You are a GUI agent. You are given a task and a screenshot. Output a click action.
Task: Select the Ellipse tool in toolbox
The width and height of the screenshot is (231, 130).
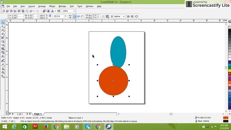click(x=3, y=45)
